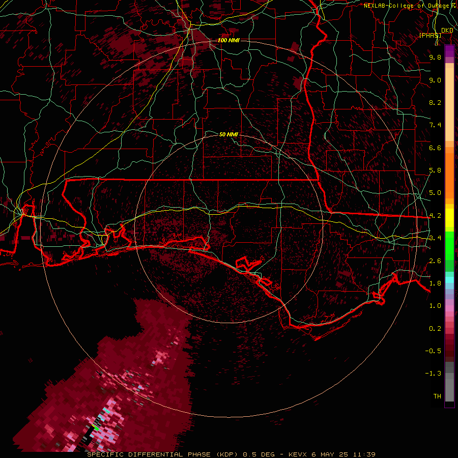Click the -0.5 scale value
Viewport: 458px width, 458px height.
coord(433,351)
